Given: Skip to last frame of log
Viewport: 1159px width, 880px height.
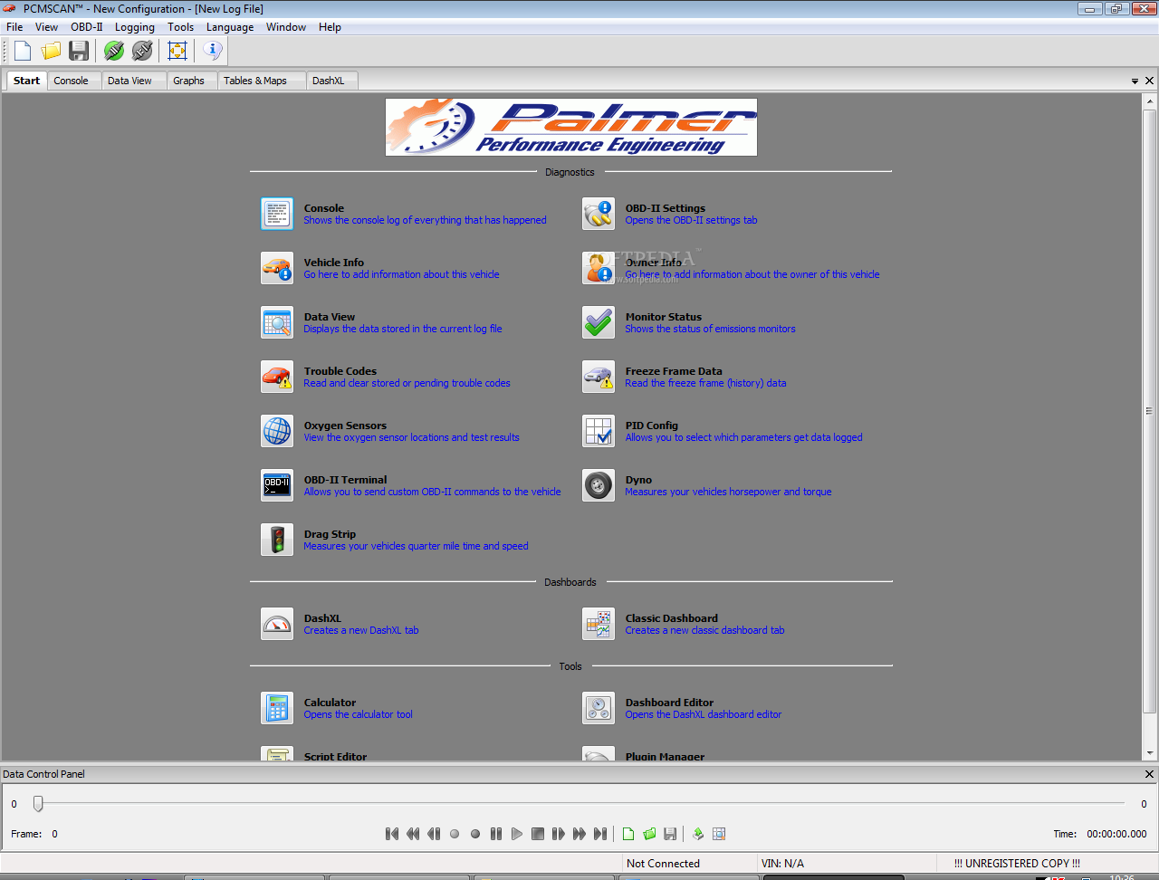Looking at the screenshot, I should [x=600, y=834].
